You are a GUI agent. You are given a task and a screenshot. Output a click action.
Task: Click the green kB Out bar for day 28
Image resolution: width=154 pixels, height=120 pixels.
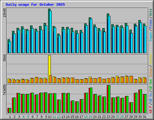(x=132, y=108)
